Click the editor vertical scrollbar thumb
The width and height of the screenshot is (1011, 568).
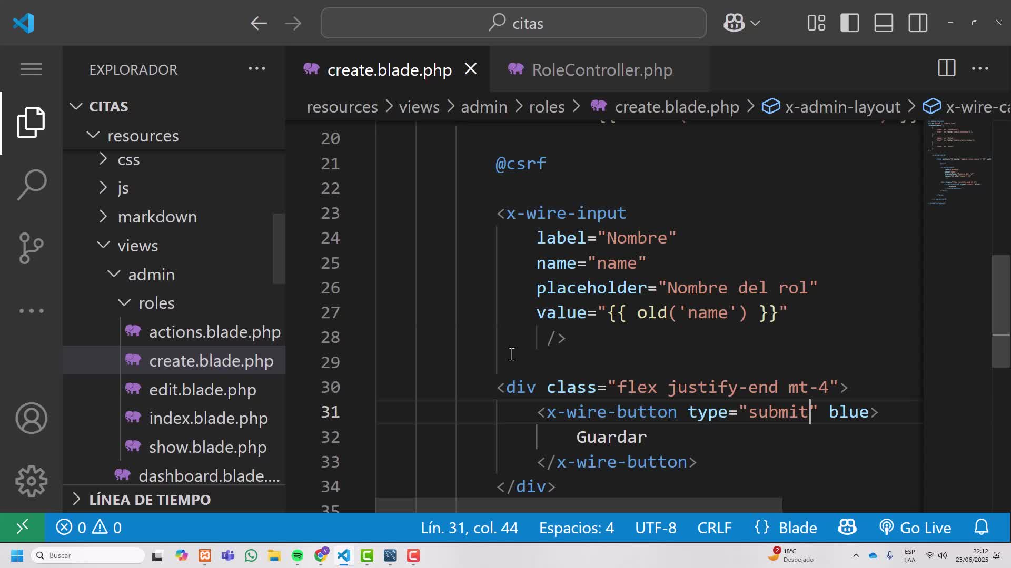coord(1001,311)
